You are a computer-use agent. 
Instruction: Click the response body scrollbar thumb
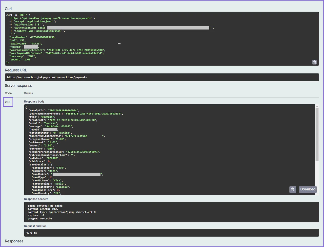317,134
